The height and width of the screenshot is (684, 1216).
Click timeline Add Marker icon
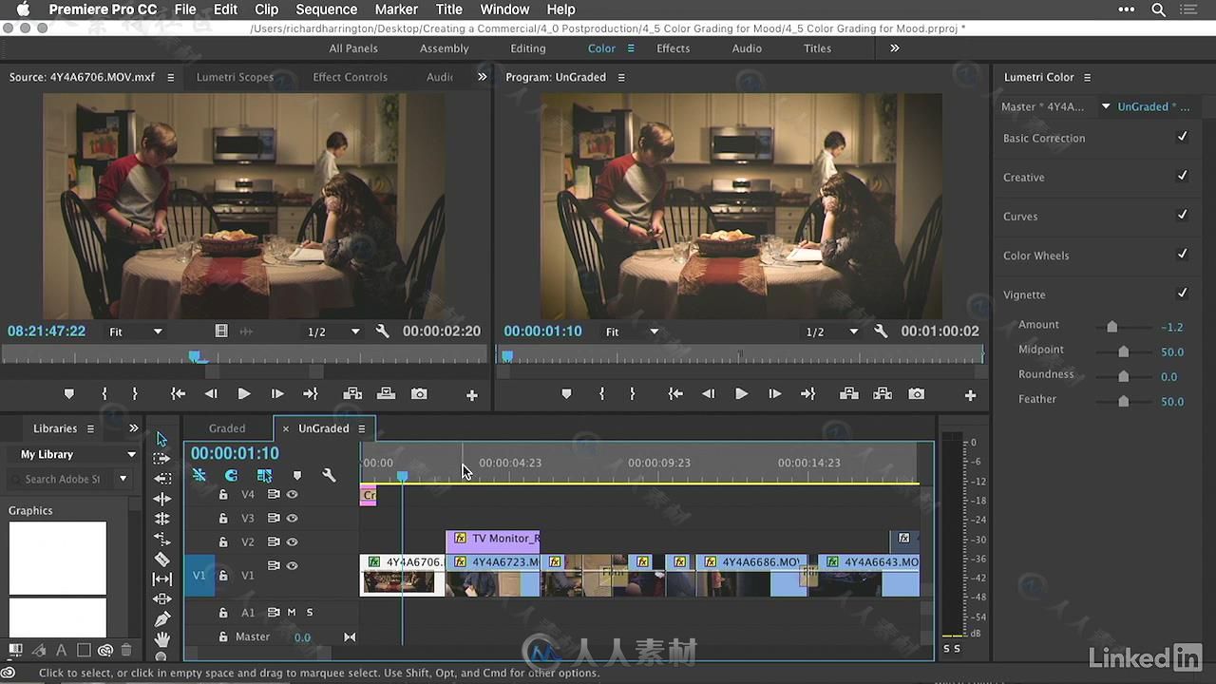point(297,475)
